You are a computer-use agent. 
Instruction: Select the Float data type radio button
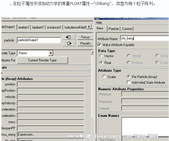[101, 63]
